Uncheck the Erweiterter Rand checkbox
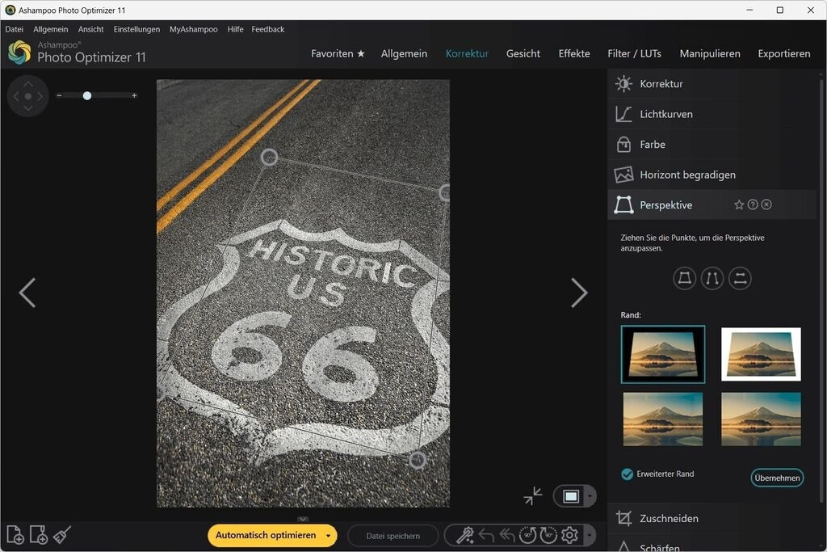The image size is (827, 552). pyautogui.click(x=628, y=474)
